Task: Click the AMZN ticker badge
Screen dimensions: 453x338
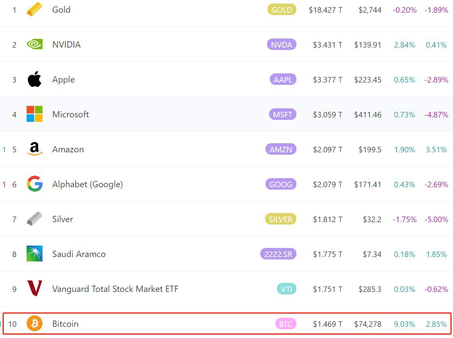Action: pos(281,150)
